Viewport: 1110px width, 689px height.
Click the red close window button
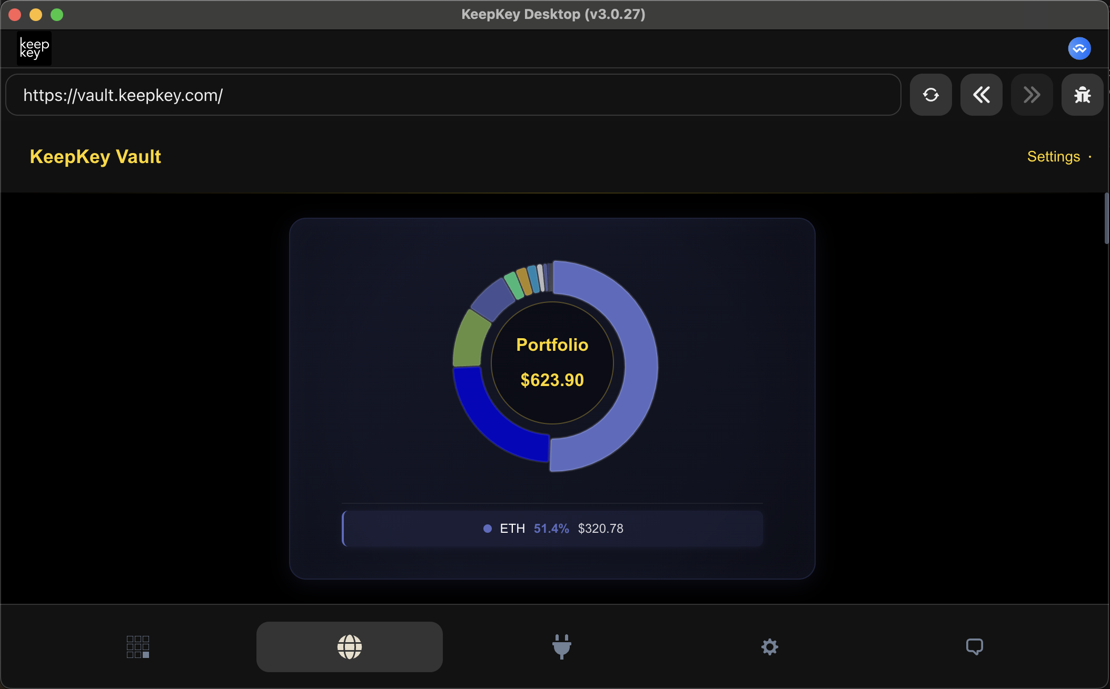coord(15,15)
